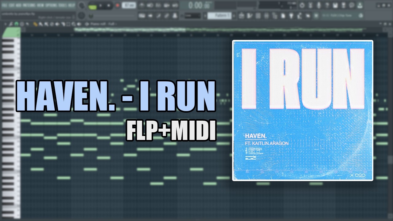This screenshot has width=393, height=221.
Task: Select the Playback speaker tool
Action: coord(79,24)
